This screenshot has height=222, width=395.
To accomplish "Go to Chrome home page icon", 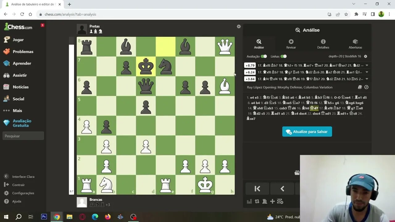I will coord(30,14).
